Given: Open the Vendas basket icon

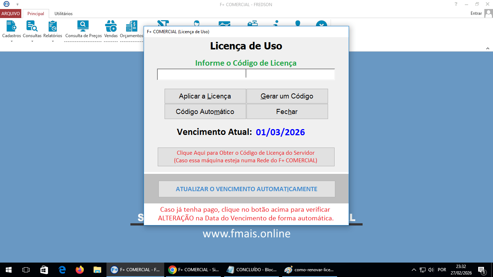Looking at the screenshot, I should click(x=111, y=25).
